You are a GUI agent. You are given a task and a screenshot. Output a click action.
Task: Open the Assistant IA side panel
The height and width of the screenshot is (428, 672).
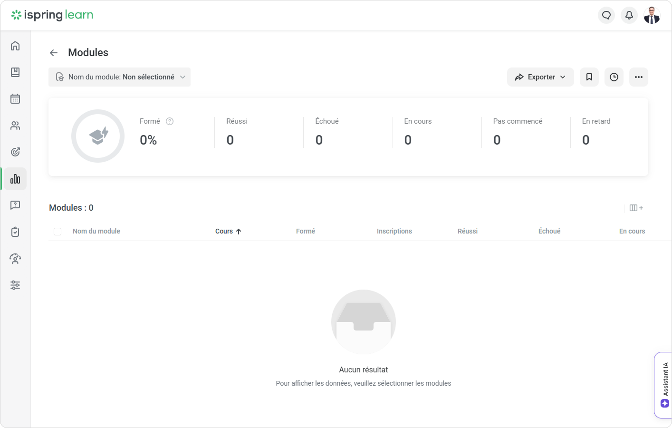click(664, 385)
